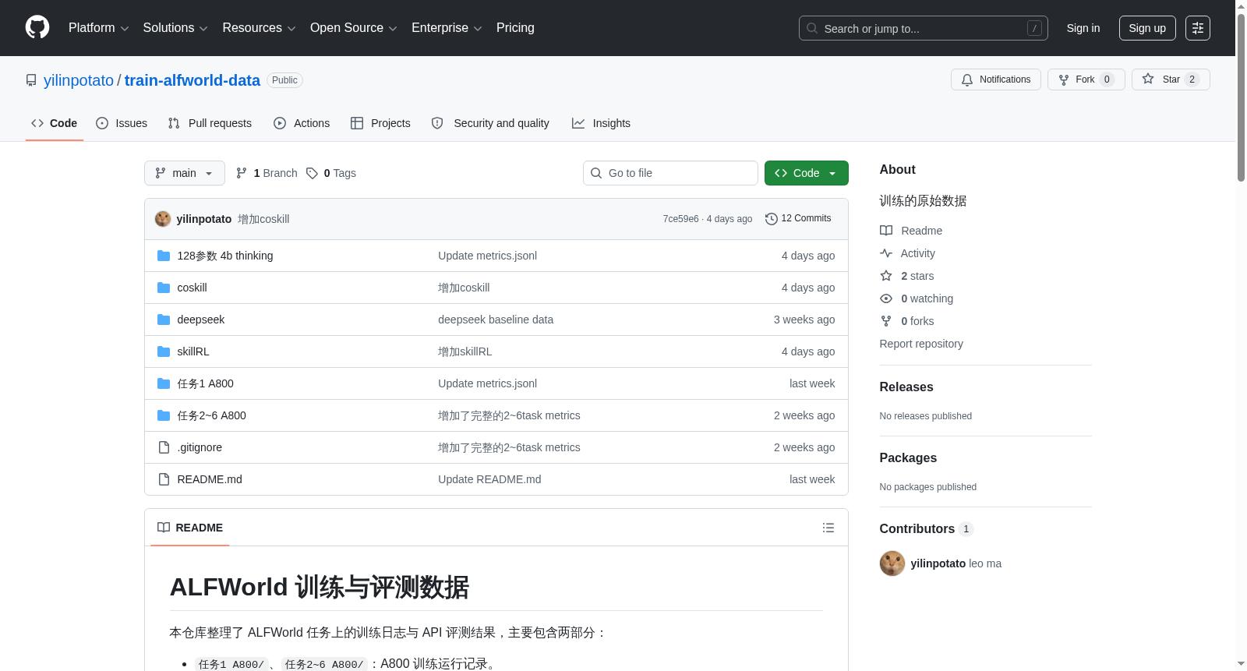Focus the Go to file input
Image resolution: width=1247 pixels, height=671 pixels.
[670, 173]
